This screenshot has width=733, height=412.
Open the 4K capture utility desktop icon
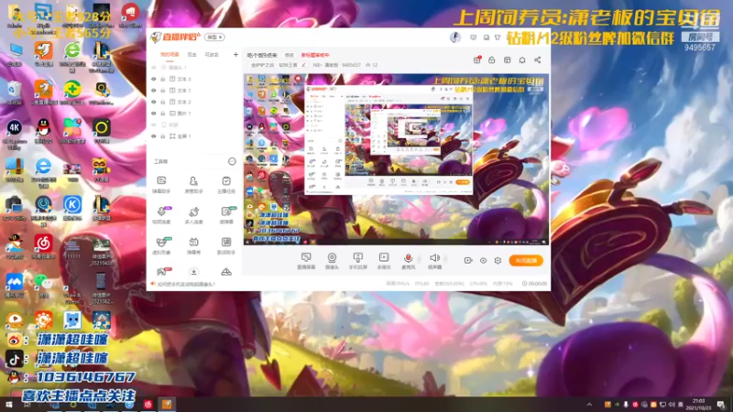click(14, 133)
